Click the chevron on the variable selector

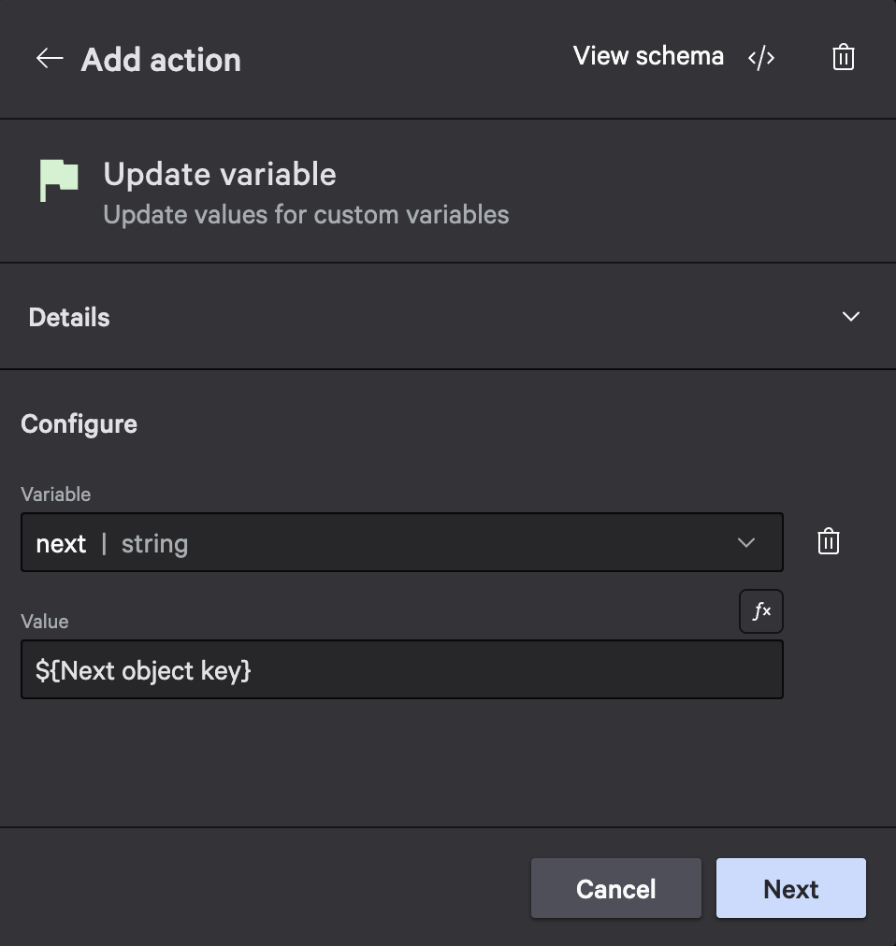click(745, 542)
